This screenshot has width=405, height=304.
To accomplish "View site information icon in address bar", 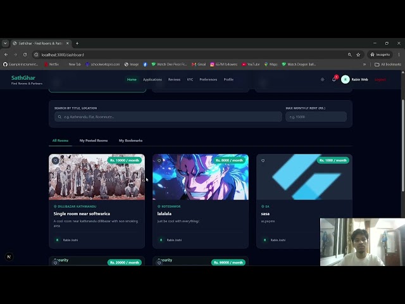I will pos(37,54).
